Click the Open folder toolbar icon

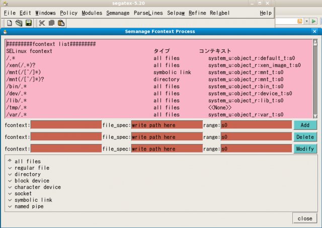click(x=19, y=23)
